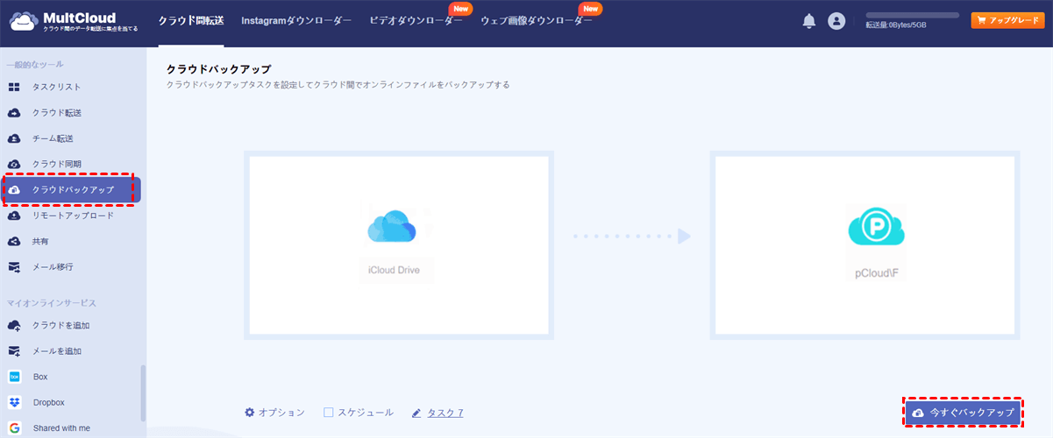The width and height of the screenshot is (1053, 438).
Task: Click the pCloud\F path label
Action: coord(875,272)
